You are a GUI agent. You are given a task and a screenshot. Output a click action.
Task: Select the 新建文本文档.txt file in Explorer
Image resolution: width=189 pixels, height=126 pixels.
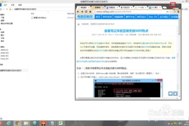point(39,18)
